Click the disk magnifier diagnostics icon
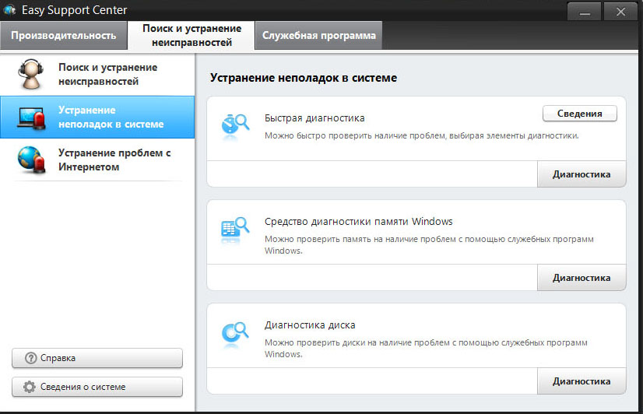The width and height of the screenshot is (643, 414). (235, 334)
